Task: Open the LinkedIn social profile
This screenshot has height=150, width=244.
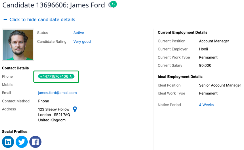Action: click(8, 142)
